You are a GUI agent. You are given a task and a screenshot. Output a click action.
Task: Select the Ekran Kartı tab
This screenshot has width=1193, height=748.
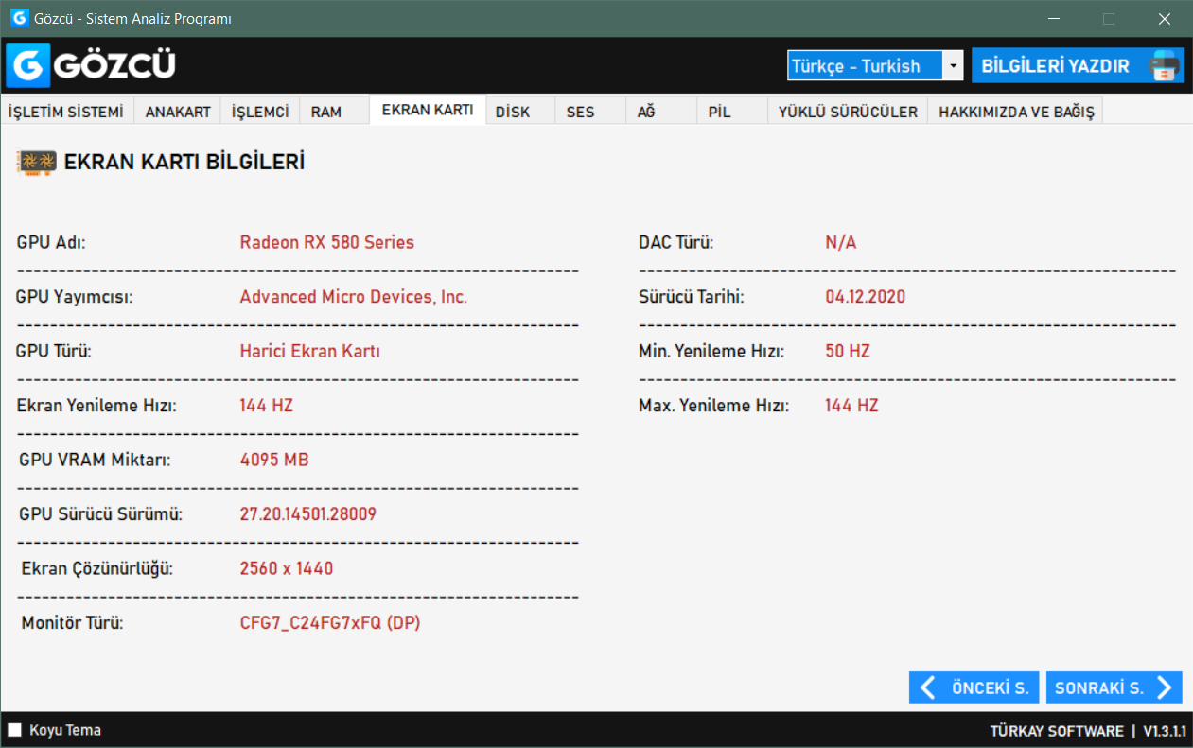(428, 110)
